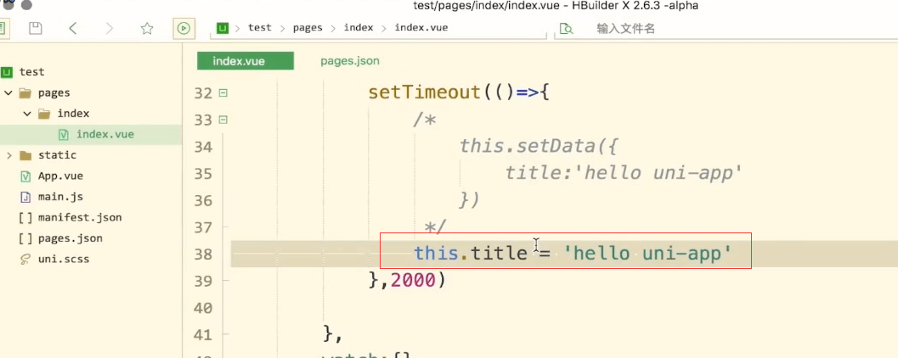Click the App.vue file icon
Image resolution: width=898 pixels, height=358 pixels.
[x=25, y=176]
